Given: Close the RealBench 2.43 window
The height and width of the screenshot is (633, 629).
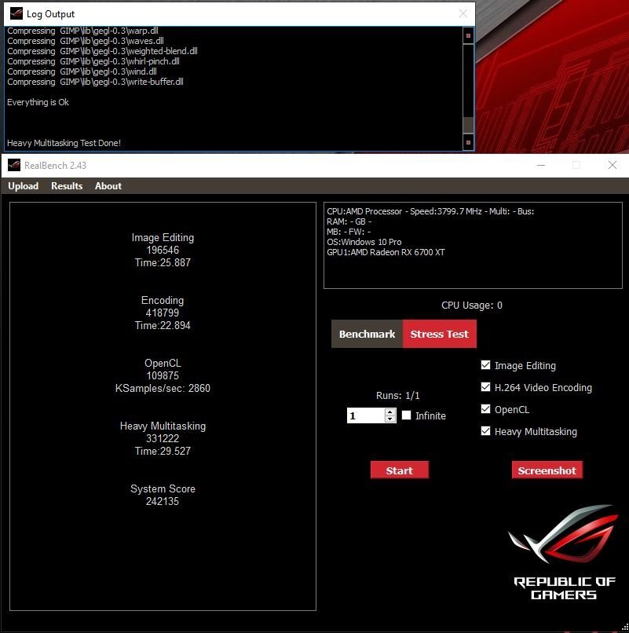Looking at the screenshot, I should click(612, 165).
